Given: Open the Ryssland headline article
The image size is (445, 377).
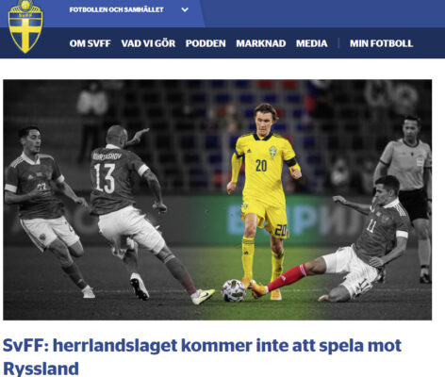Looking at the screenshot, I should (x=202, y=357).
